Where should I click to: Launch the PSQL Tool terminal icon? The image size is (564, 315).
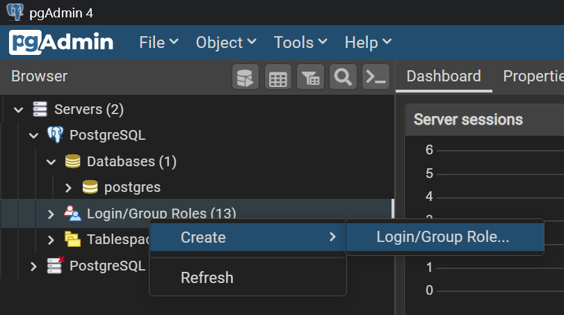click(376, 77)
